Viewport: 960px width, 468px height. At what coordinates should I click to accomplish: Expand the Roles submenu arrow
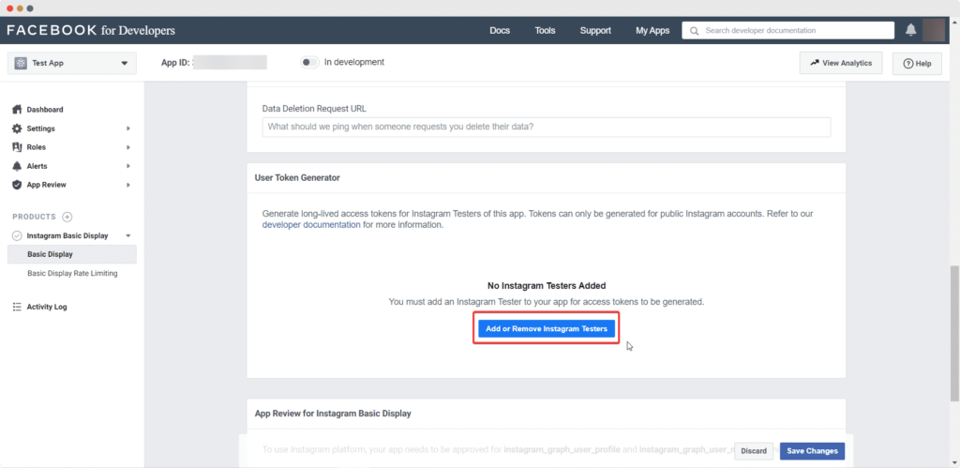[128, 147]
